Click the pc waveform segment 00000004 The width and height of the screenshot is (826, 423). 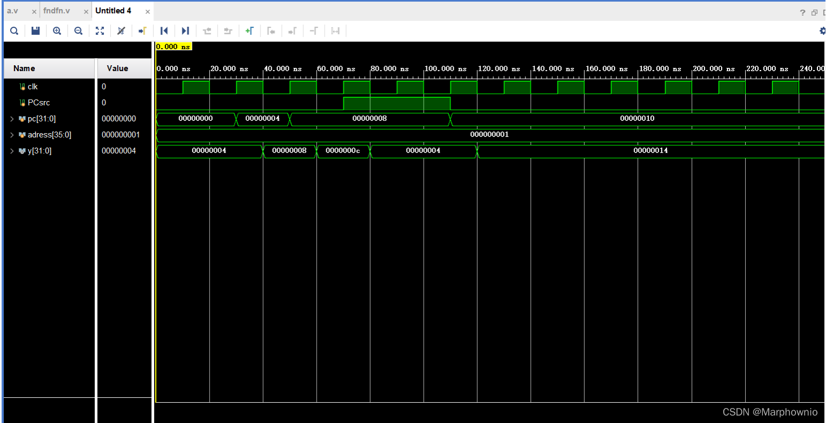[263, 119]
